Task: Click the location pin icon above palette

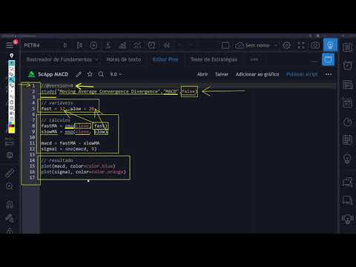Action: [11, 56]
